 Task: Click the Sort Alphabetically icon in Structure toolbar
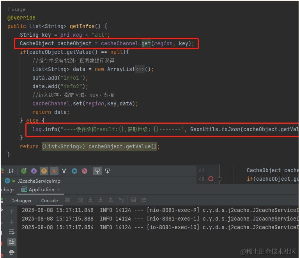coord(11,171)
